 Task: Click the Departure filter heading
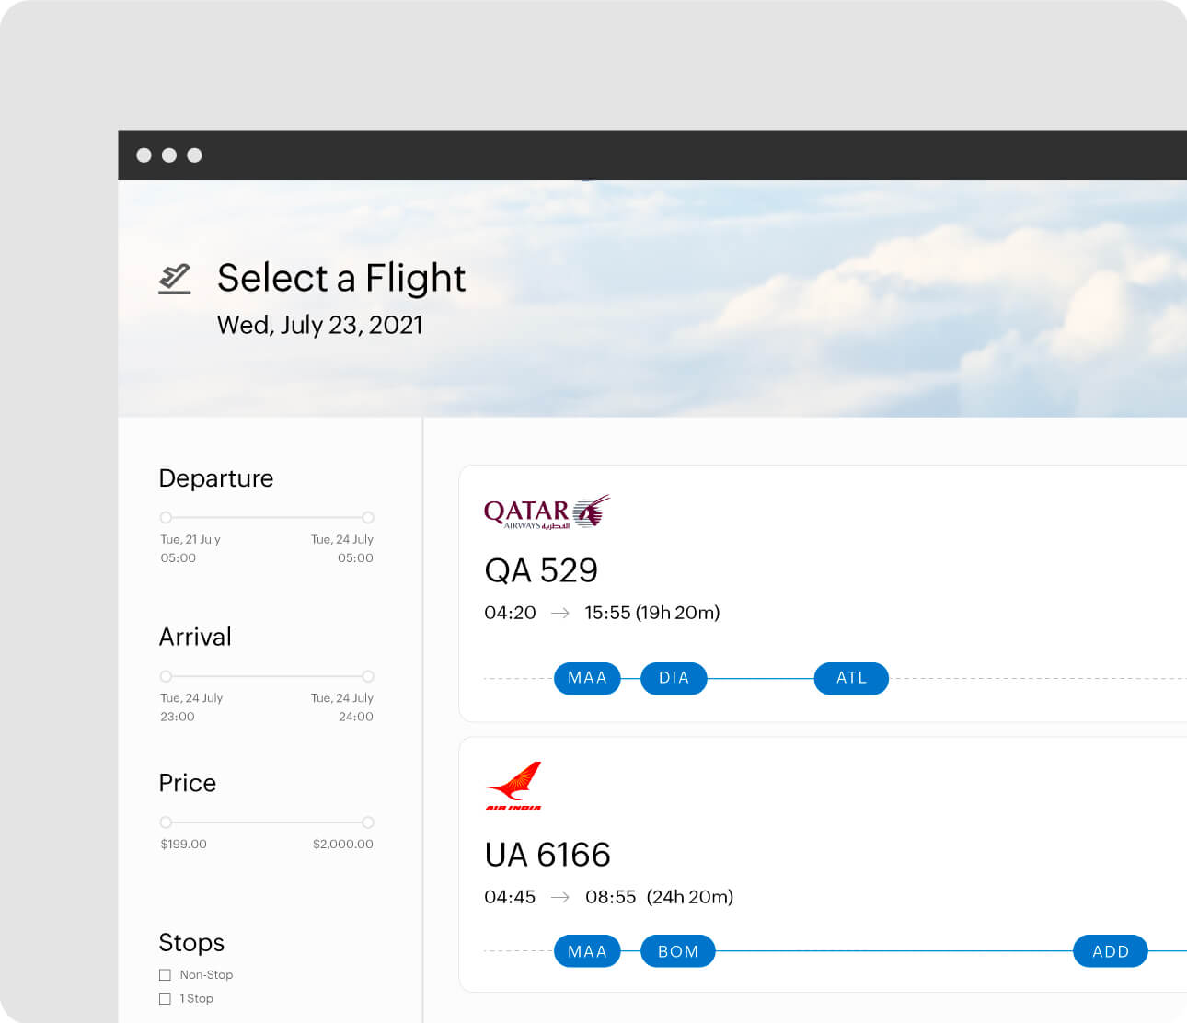click(216, 478)
